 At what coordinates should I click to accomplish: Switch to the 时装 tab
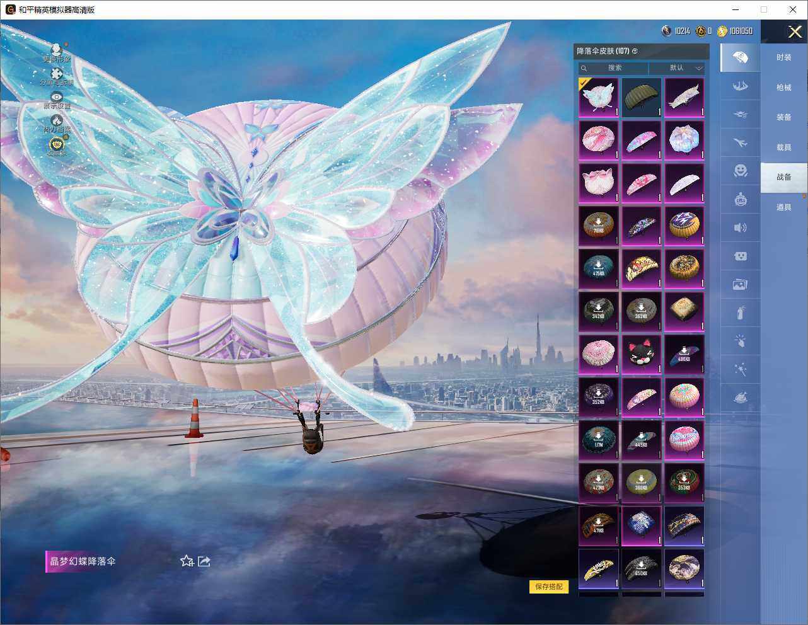784,57
